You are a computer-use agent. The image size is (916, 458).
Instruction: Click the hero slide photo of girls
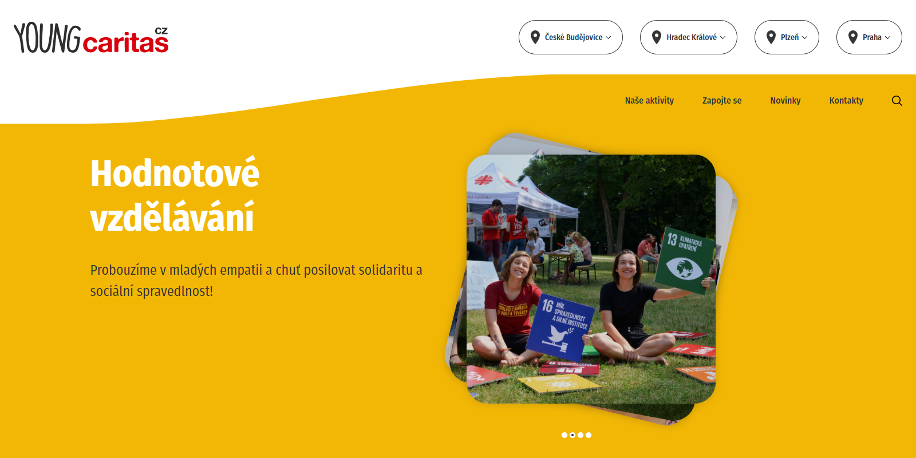[x=591, y=279]
